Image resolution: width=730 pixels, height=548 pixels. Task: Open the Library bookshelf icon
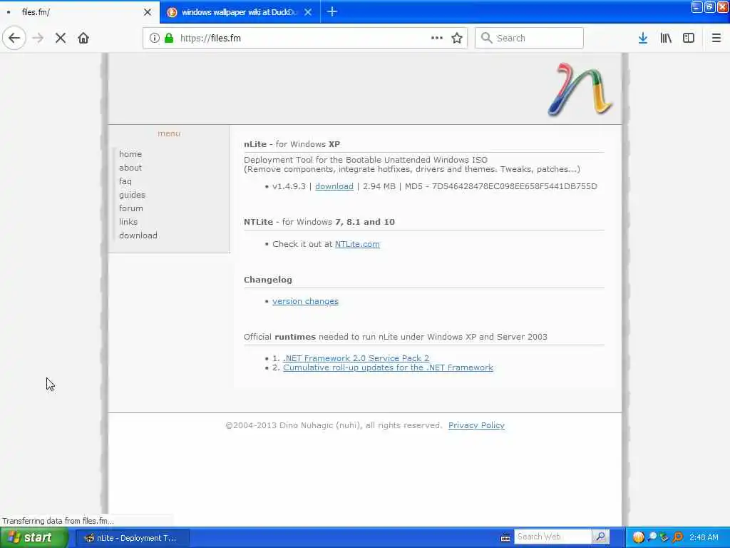(666, 39)
